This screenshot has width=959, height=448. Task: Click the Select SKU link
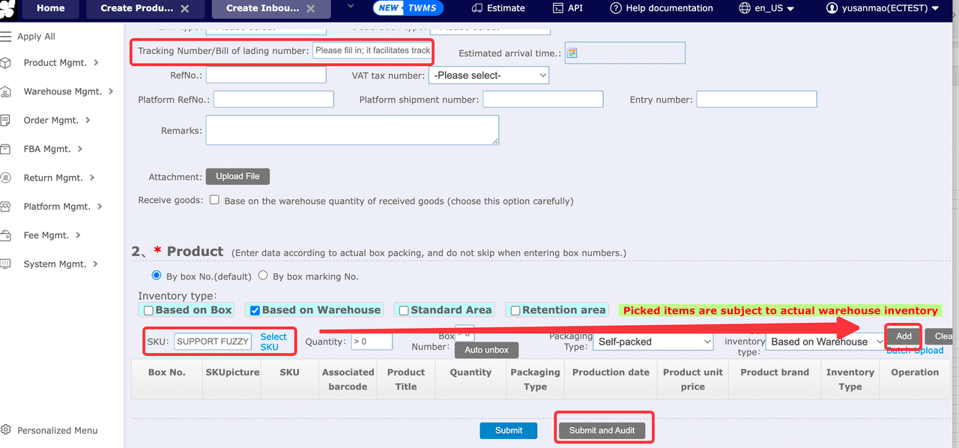pos(273,342)
